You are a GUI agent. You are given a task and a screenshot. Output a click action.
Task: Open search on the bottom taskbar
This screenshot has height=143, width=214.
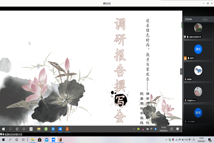[10, 139]
